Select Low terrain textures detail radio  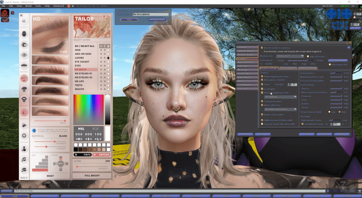coord(329,112)
